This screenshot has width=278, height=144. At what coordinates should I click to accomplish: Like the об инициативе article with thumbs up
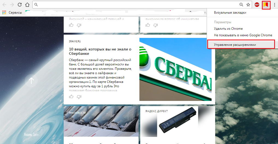pyautogui.click(x=148, y=25)
